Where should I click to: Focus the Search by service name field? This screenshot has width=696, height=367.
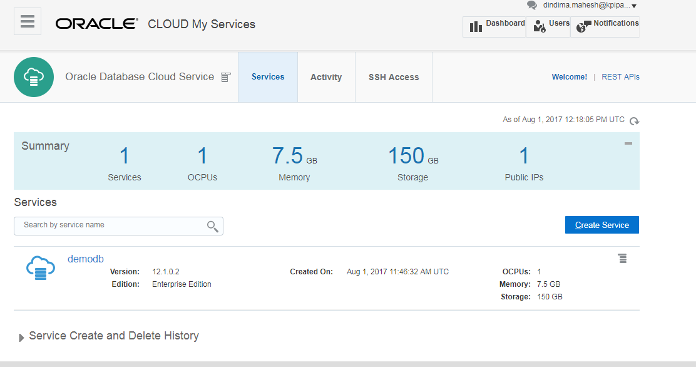click(x=110, y=225)
